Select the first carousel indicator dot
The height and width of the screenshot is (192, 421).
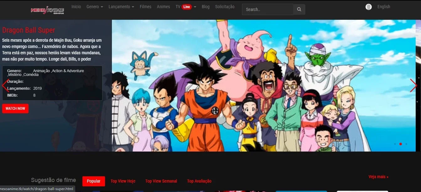click(x=395, y=144)
